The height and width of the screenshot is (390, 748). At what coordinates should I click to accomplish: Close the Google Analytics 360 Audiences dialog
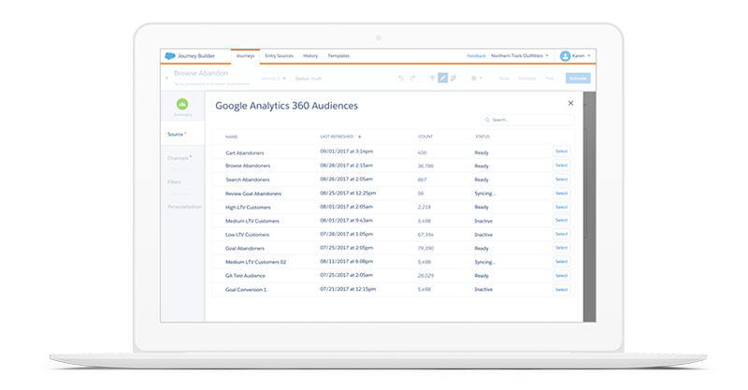click(570, 103)
